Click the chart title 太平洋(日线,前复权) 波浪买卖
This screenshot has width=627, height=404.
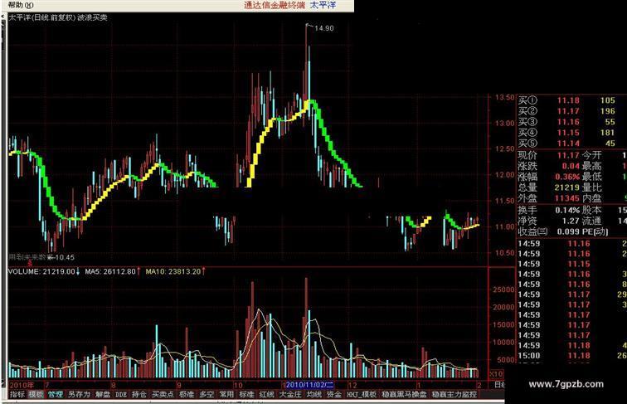pyautogui.click(x=58, y=17)
